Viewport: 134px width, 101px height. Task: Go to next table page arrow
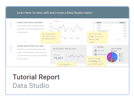[x=126, y=40]
